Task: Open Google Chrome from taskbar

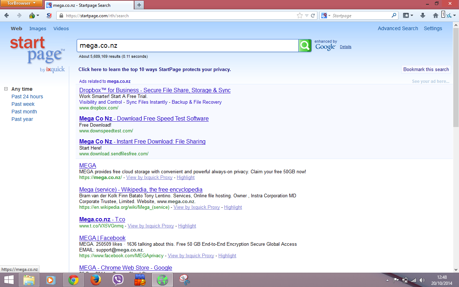Action: coord(74,280)
